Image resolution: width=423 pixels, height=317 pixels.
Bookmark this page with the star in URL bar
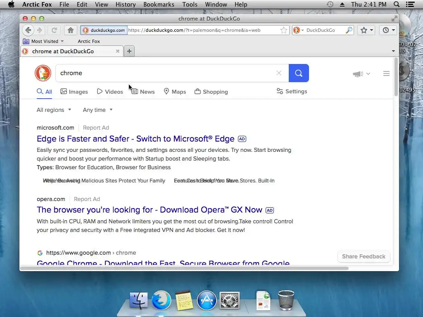tap(283, 30)
